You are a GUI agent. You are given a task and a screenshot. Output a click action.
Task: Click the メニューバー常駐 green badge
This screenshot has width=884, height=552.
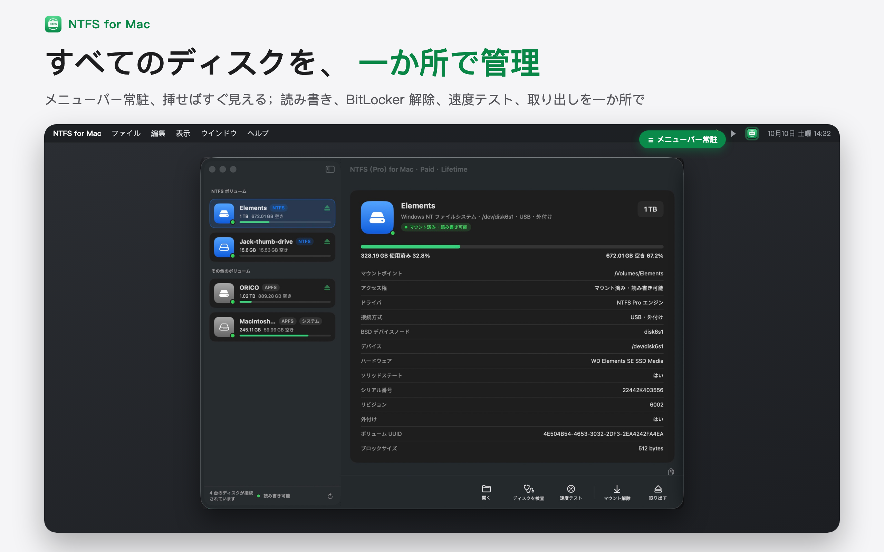(x=682, y=139)
